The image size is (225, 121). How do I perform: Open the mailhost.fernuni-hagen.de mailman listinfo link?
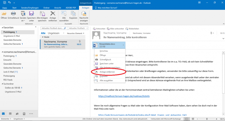tap(124, 96)
